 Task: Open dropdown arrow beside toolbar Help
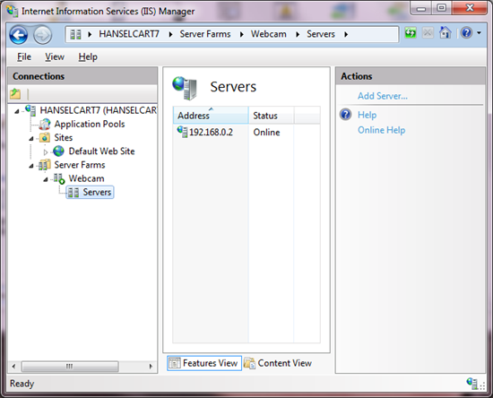click(479, 32)
